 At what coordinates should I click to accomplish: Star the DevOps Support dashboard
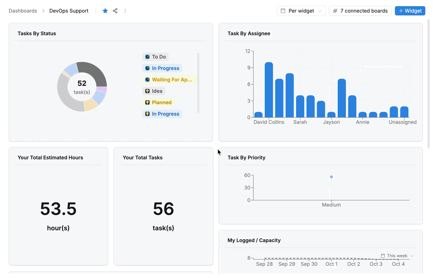105,11
